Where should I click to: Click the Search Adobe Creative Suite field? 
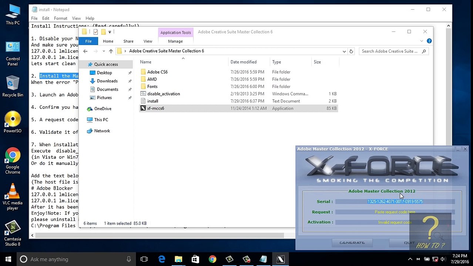(x=390, y=51)
